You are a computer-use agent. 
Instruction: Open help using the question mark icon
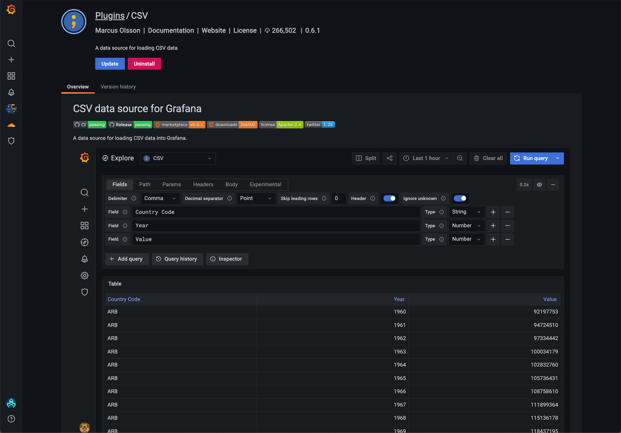tap(11, 419)
